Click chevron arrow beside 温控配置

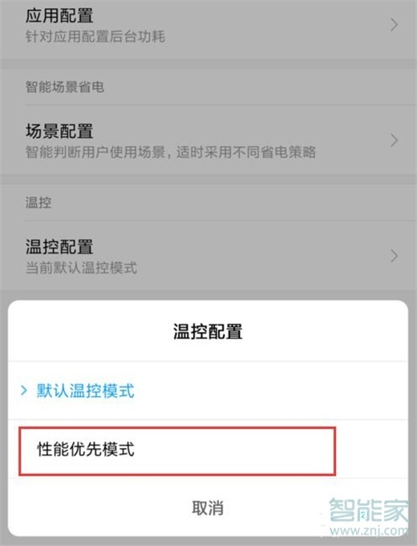(394, 256)
